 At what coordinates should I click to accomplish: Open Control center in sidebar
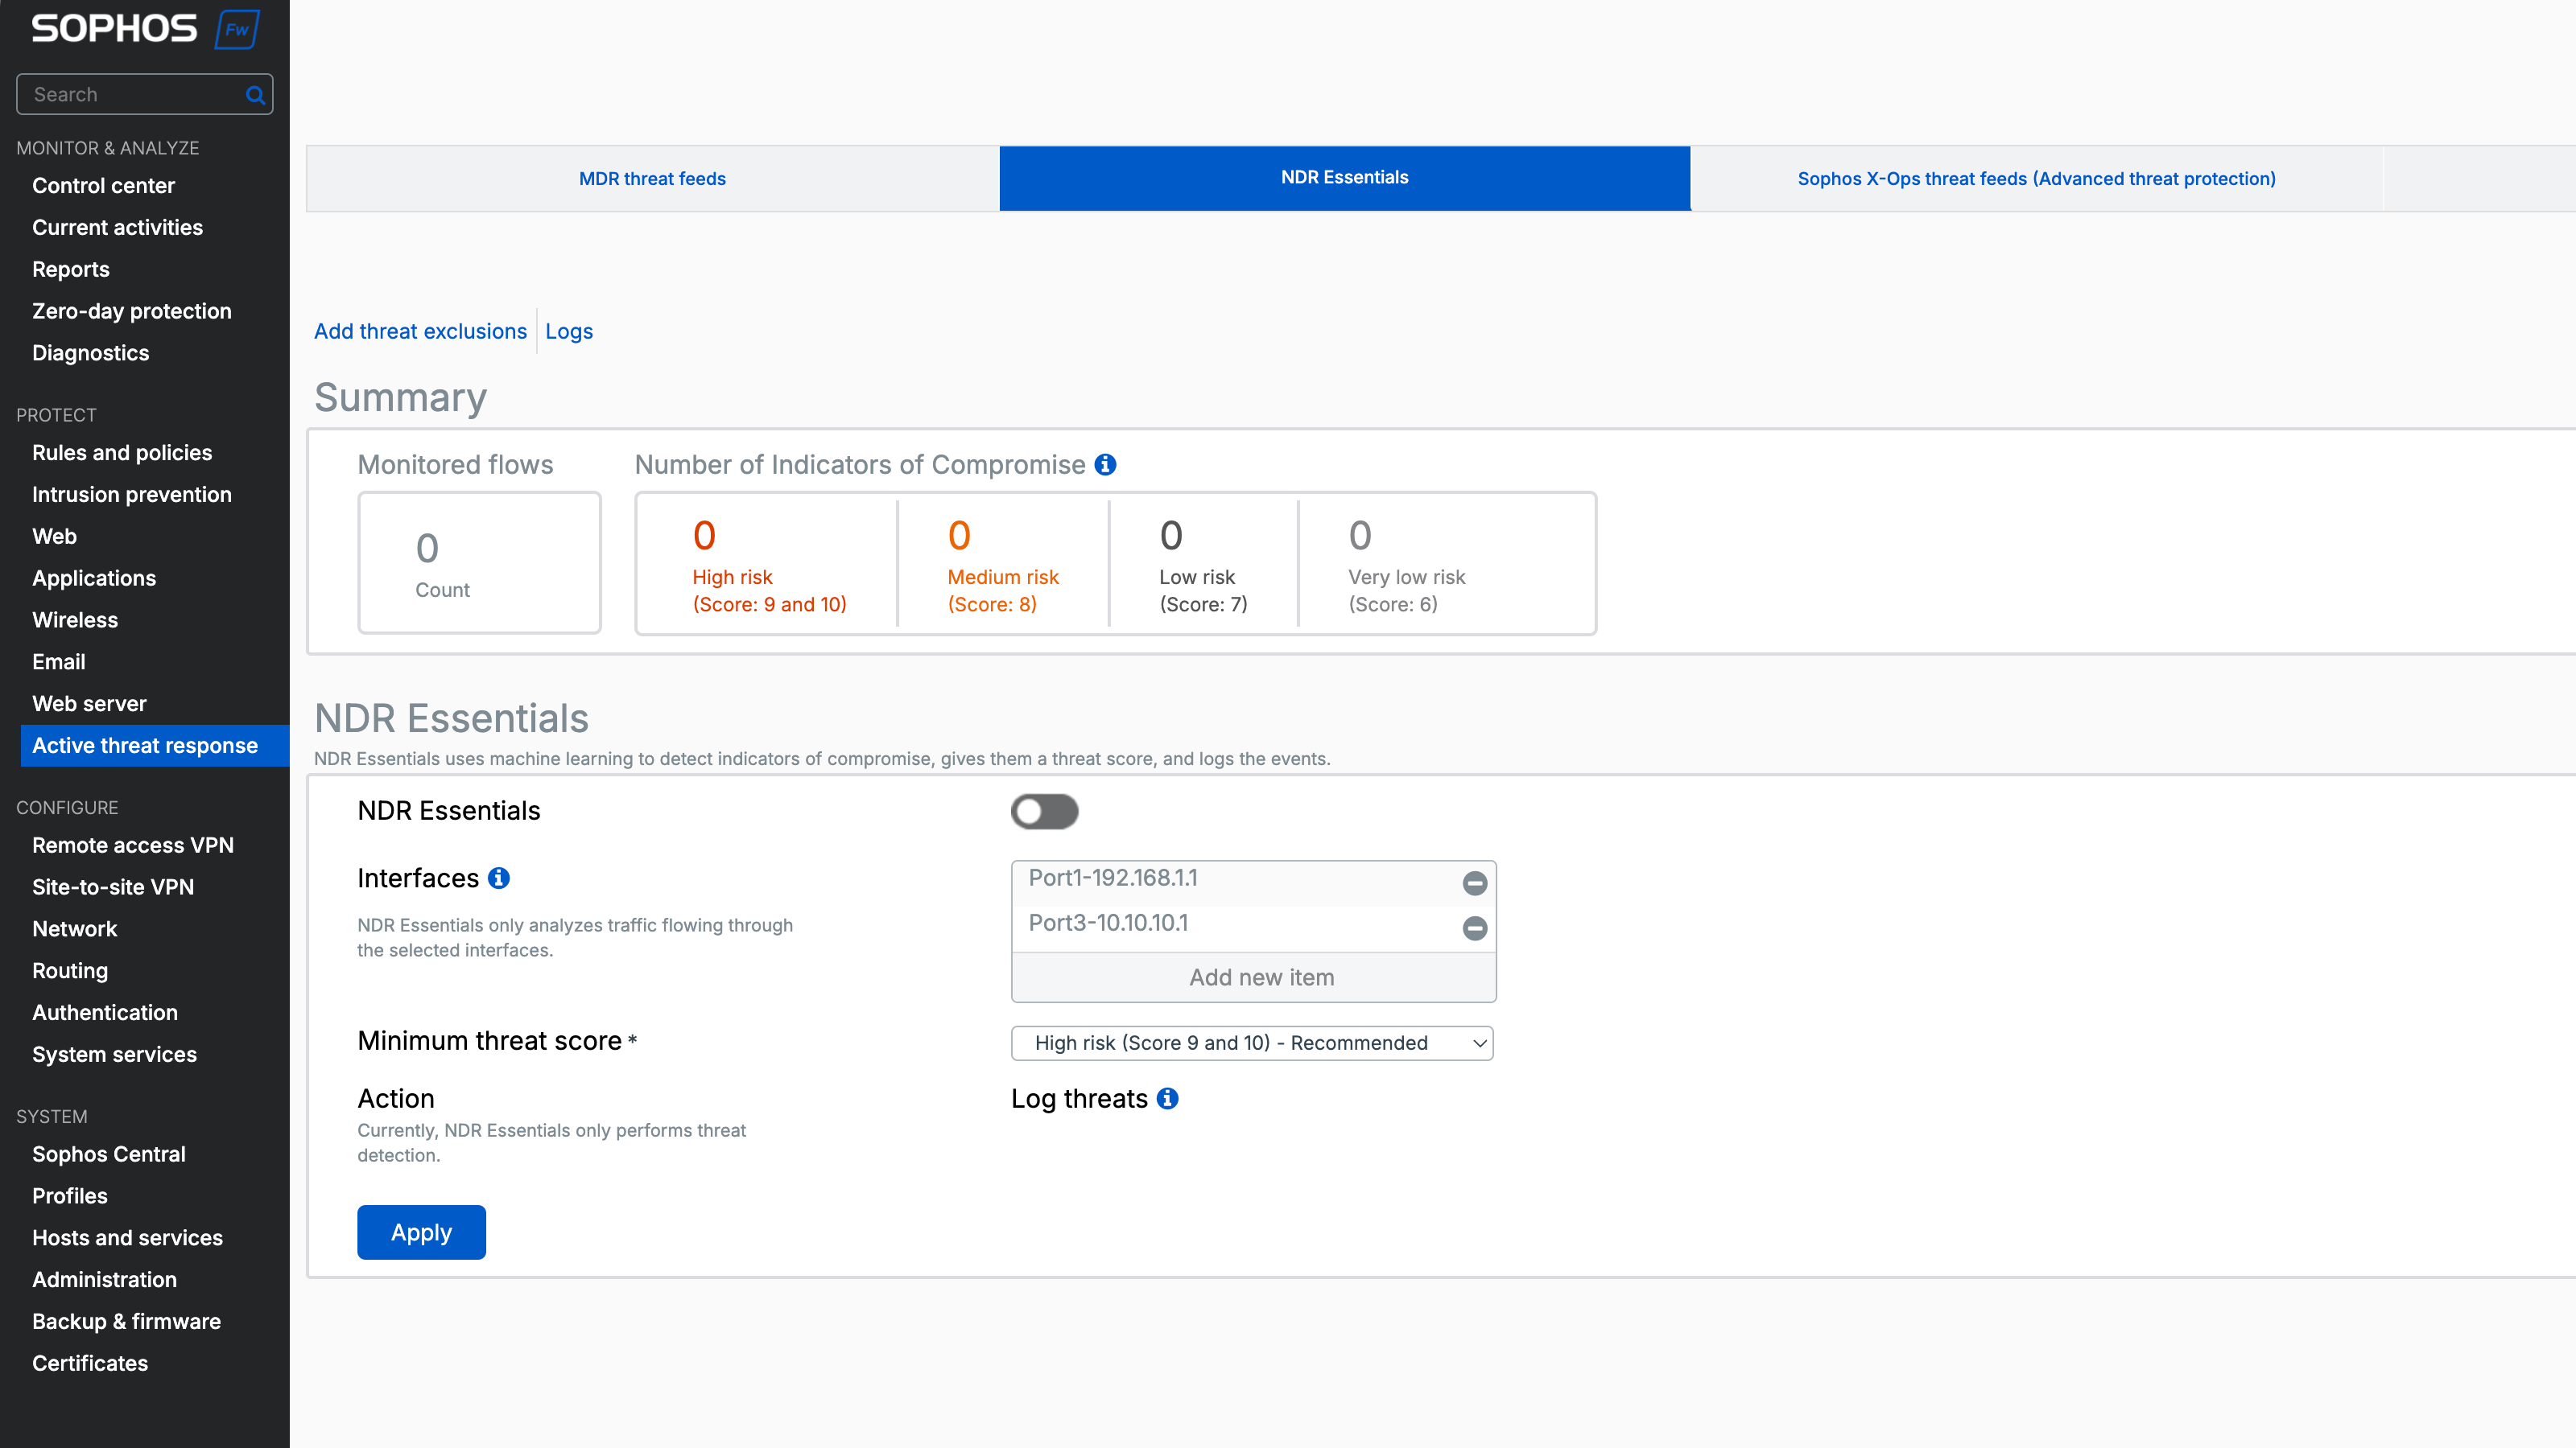[103, 186]
